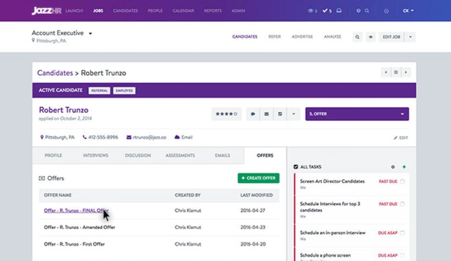Click the email envelope icon button
The height and width of the screenshot is (261, 451).
tap(267, 114)
